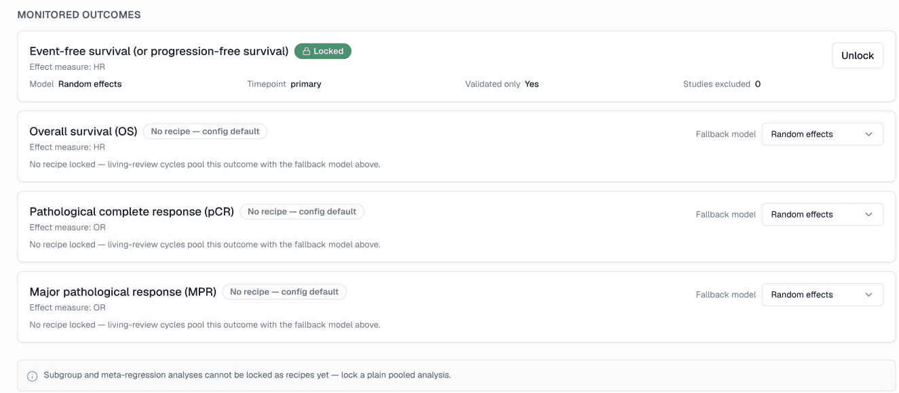Click the 'MONITORED OUTCOMES' section heading
Viewport: 899px width, 393px height.
click(79, 14)
